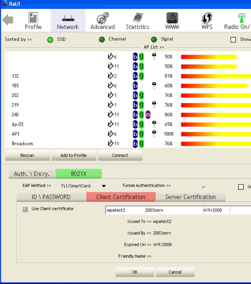Open the WMM QoS icon
The height and width of the screenshot is (284, 251).
coord(172,18)
